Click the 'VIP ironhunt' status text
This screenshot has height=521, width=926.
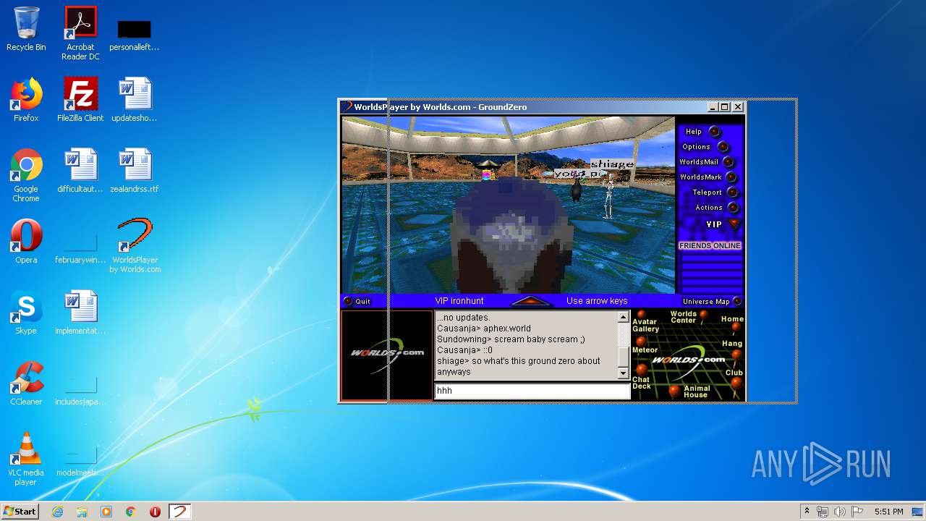[459, 301]
